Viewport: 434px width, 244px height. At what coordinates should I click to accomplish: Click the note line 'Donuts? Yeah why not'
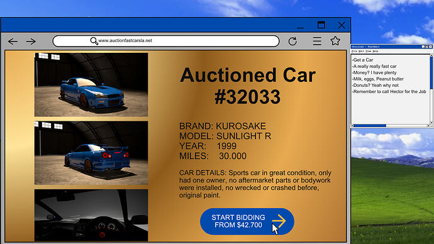(376, 85)
